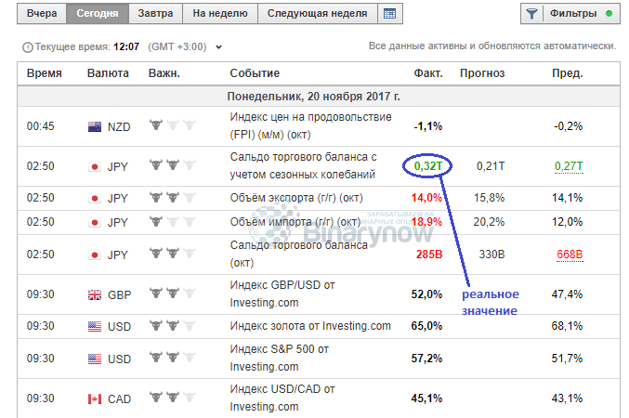Click the Факт. column header

(x=428, y=73)
